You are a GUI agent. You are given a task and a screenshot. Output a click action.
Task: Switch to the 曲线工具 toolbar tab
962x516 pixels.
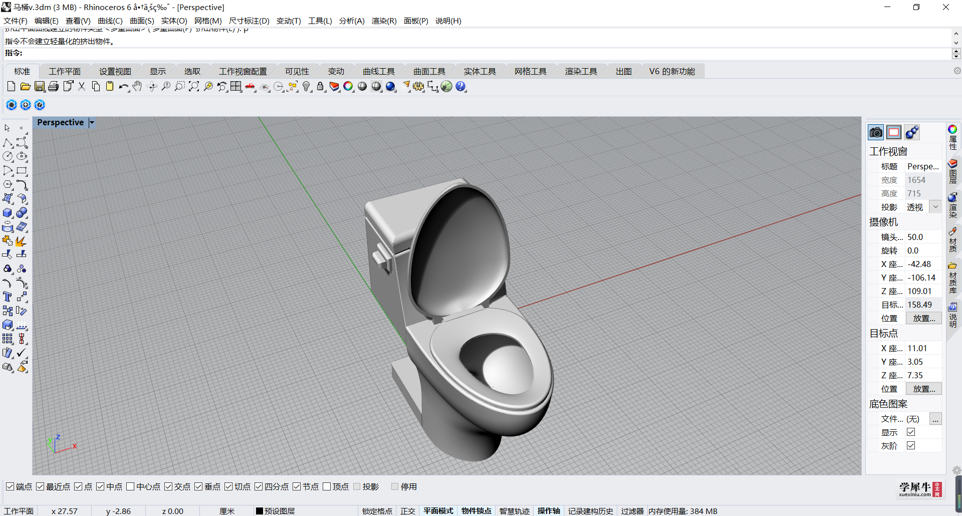click(x=379, y=71)
